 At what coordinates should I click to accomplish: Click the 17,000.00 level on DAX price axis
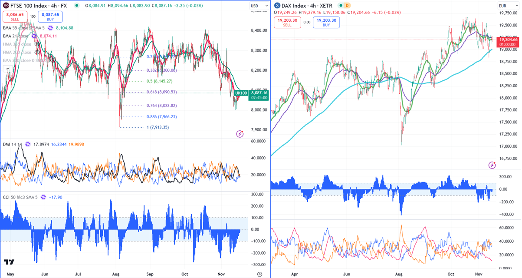(509, 146)
